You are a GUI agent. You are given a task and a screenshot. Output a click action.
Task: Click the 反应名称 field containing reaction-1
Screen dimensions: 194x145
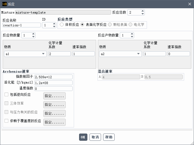coord(22,25)
